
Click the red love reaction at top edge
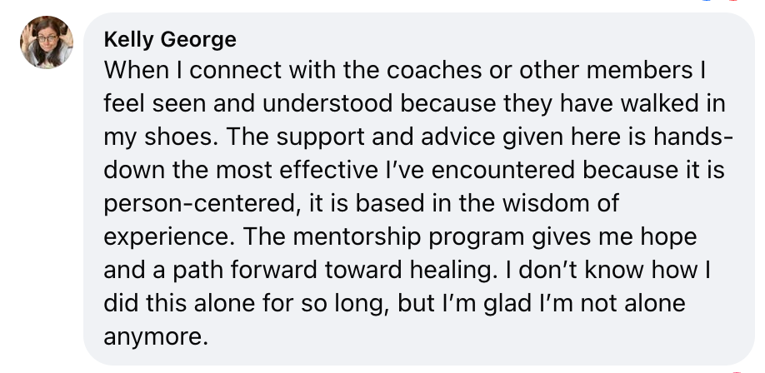pos(734,1)
